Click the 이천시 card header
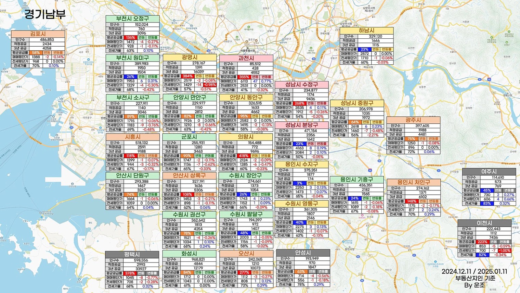 (x=484, y=223)
